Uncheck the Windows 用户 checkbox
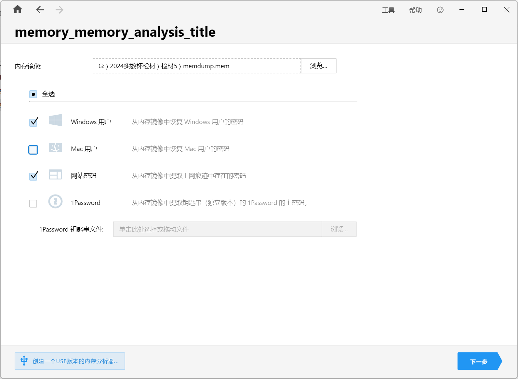 [x=33, y=122]
